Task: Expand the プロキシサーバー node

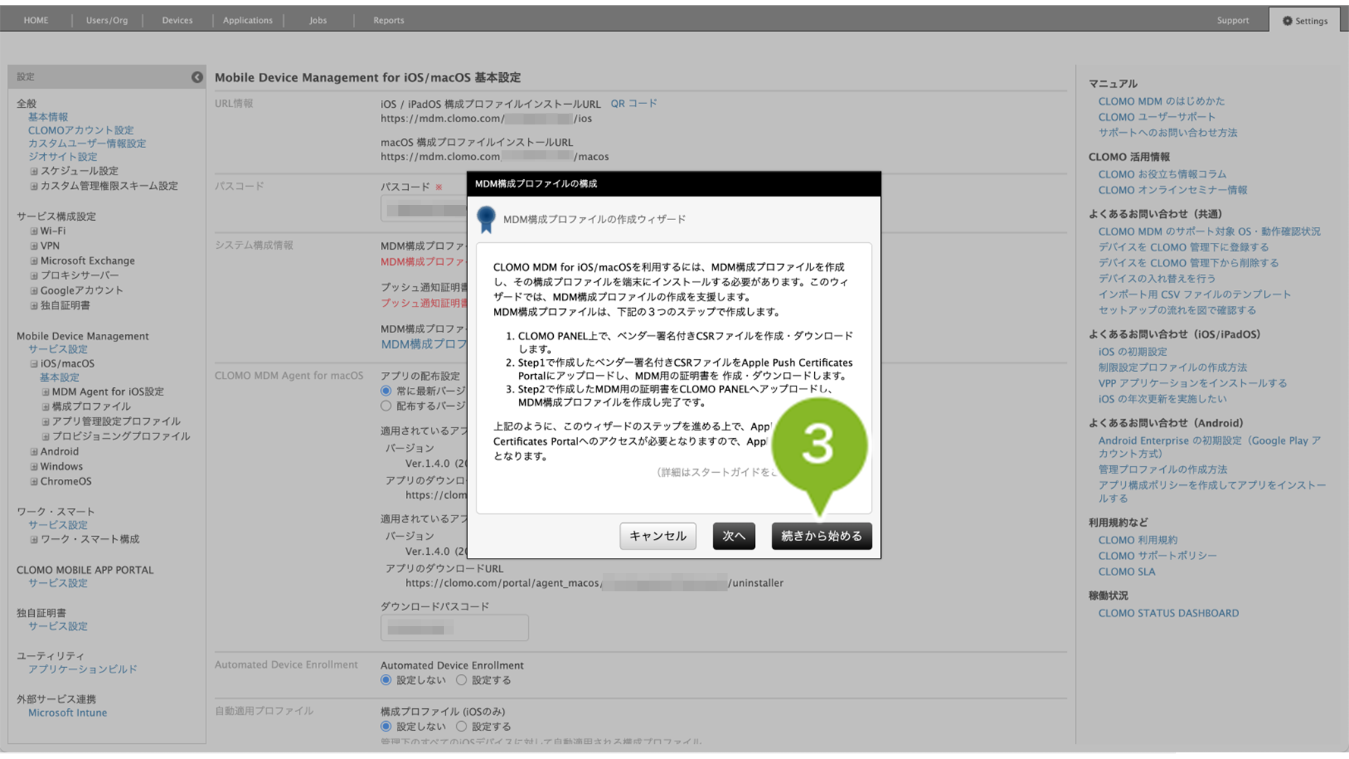Action: coord(33,276)
